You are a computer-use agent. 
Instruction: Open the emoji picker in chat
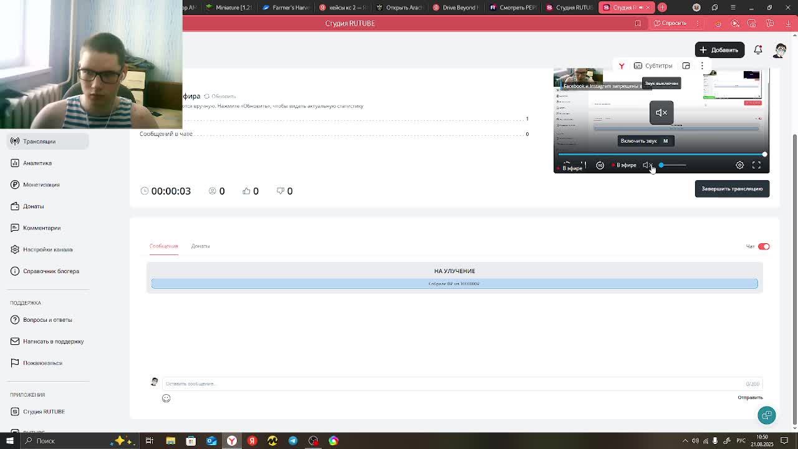pyautogui.click(x=166, y=398)
